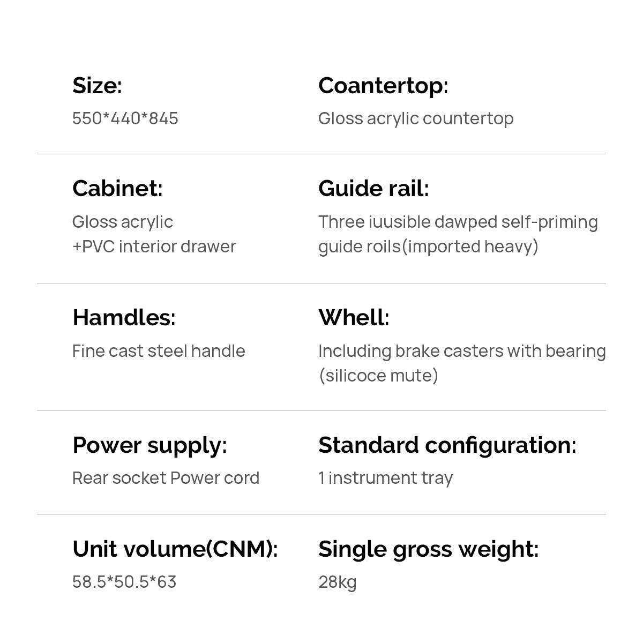Click the "Guide rail:" heading
The height and width of the screenshot is (643, 643).
click(373, 189)
